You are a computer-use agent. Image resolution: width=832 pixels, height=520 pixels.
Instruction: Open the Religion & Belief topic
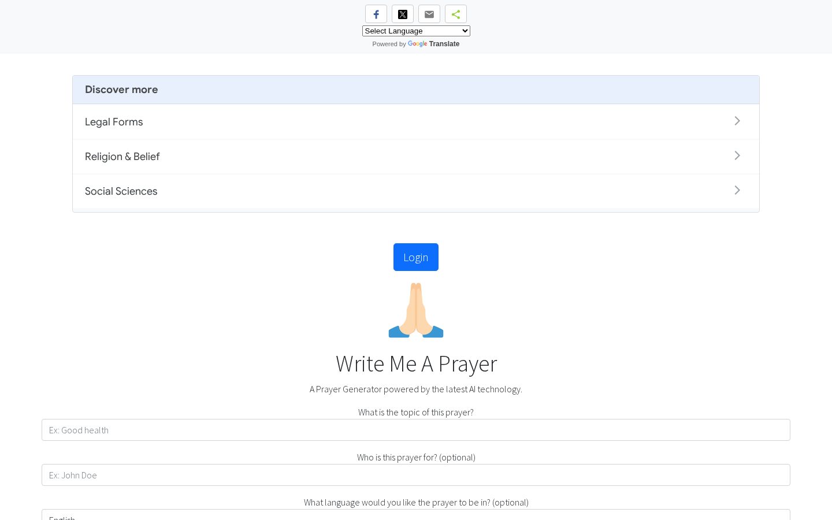point(416,157)
